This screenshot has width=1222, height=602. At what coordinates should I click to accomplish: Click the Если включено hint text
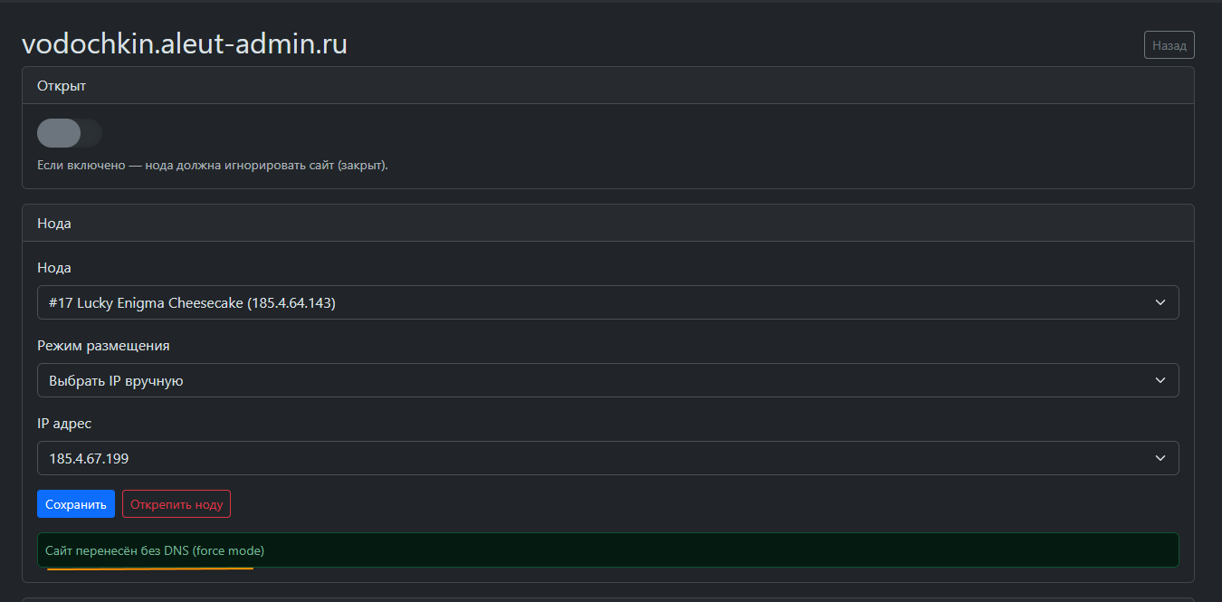click(x=213, y=166)
